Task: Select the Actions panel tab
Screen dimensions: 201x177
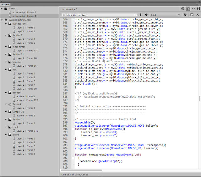Action: pyautogui.click(x=5, y=4)
